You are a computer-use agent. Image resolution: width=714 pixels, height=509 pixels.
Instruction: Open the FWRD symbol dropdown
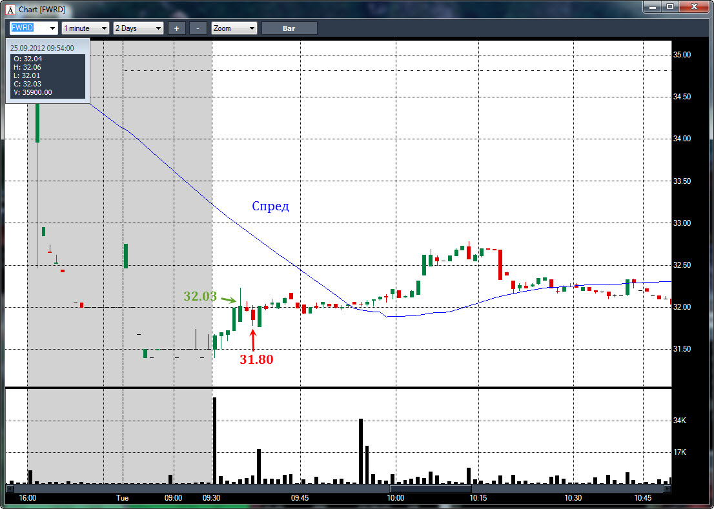pos(52,28)
